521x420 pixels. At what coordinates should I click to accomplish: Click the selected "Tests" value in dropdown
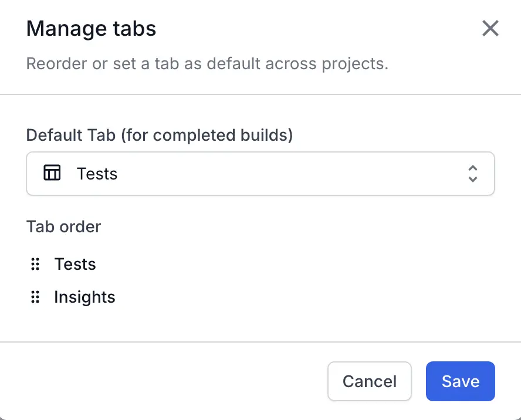click(97, 174)
